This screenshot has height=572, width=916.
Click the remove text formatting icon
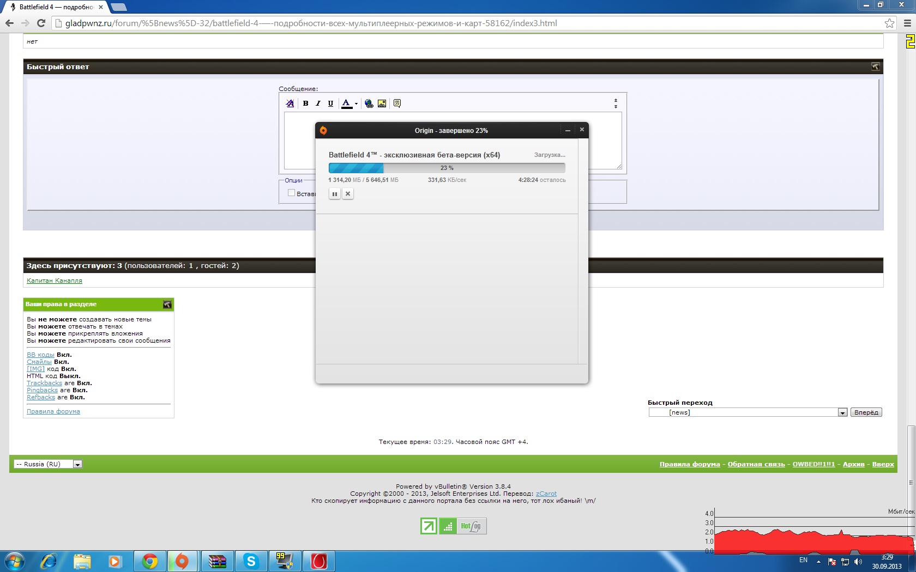[290, 104]
